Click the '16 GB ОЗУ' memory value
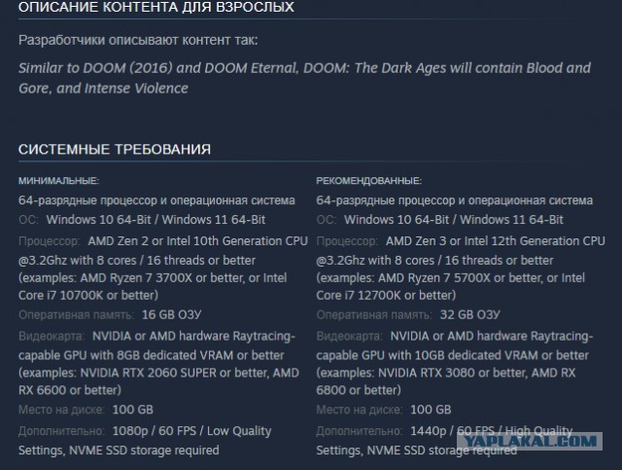The height and width of the screenshot is (470, 622). tap(172, 315)
